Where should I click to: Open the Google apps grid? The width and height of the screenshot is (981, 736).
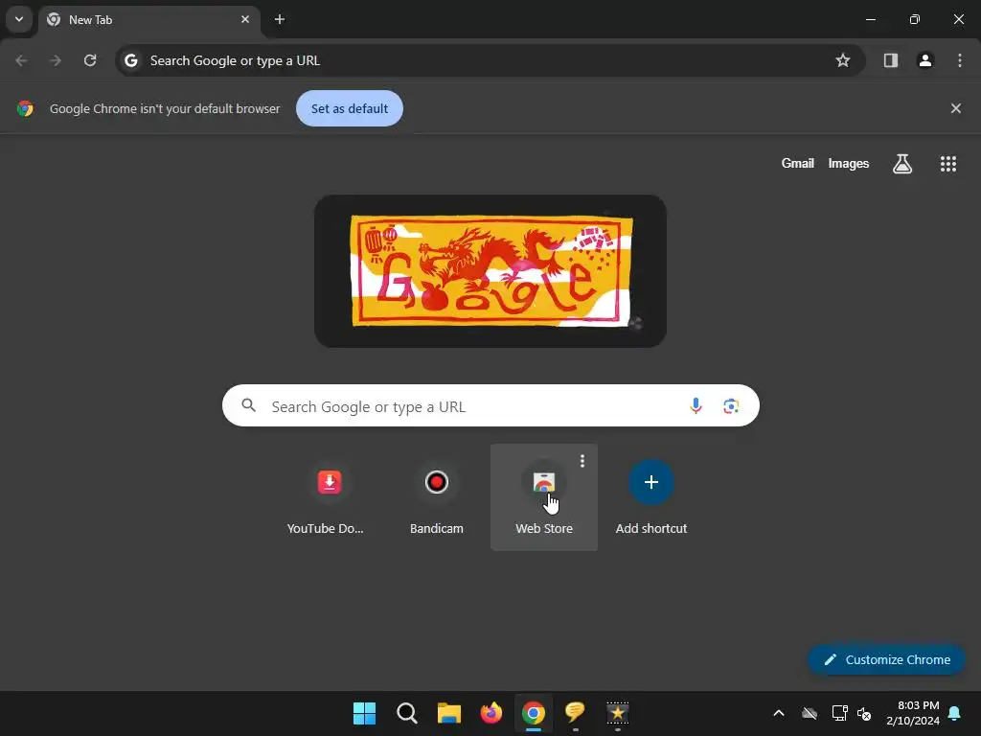coord(948,164)
